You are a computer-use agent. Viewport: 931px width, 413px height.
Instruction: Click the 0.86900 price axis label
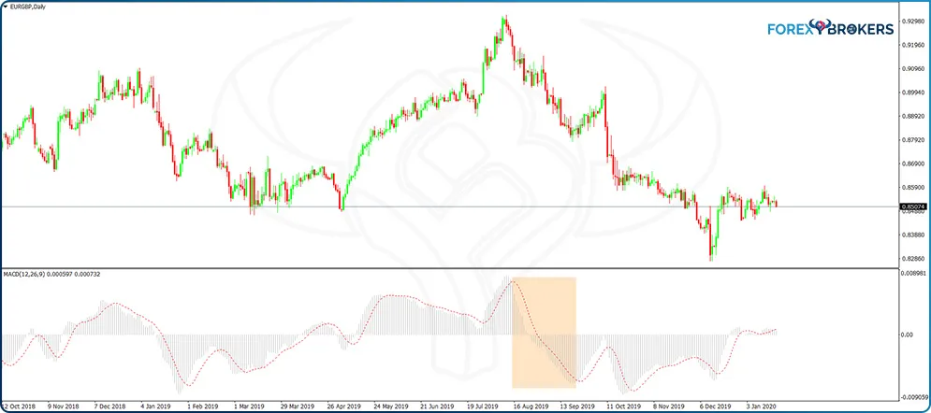coord(912,164)
